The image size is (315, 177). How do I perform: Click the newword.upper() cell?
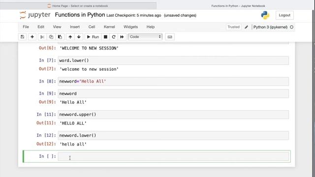click(173, 115)
